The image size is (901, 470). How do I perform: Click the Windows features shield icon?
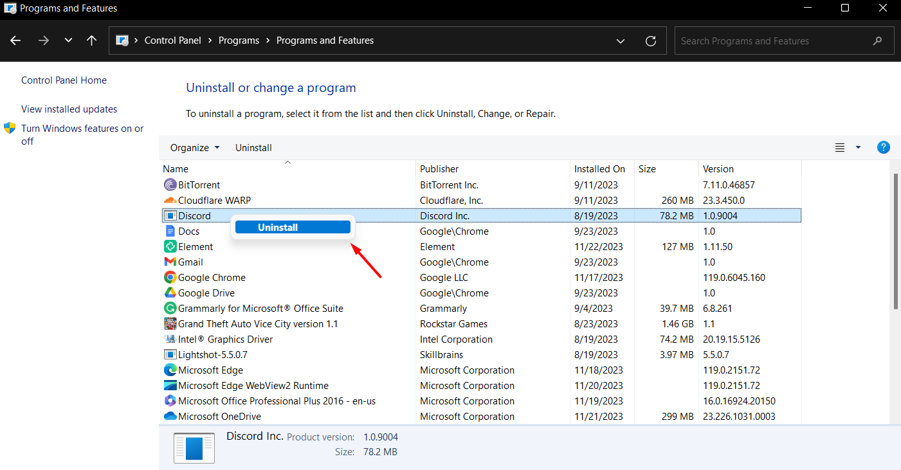[10, 128]
